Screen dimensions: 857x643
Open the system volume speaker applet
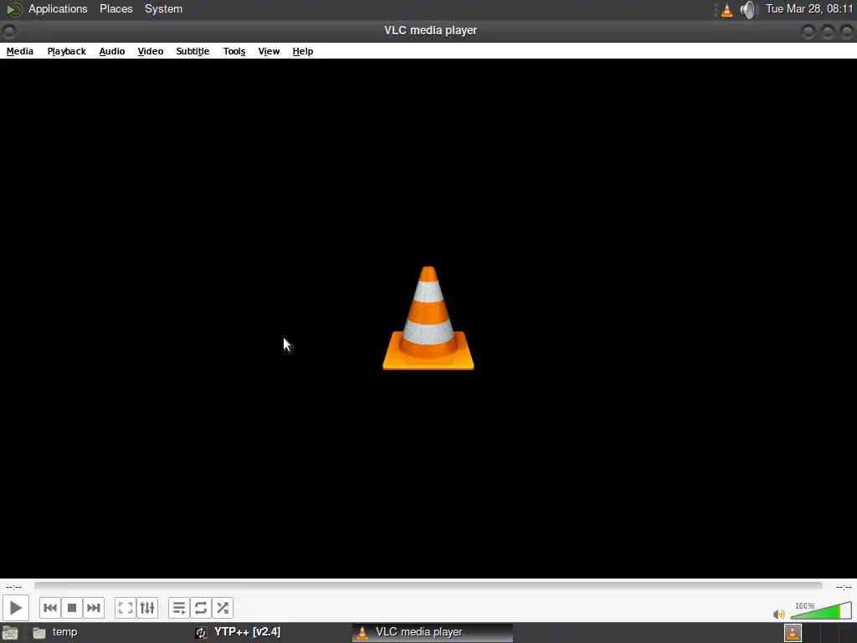coord(747,10)
